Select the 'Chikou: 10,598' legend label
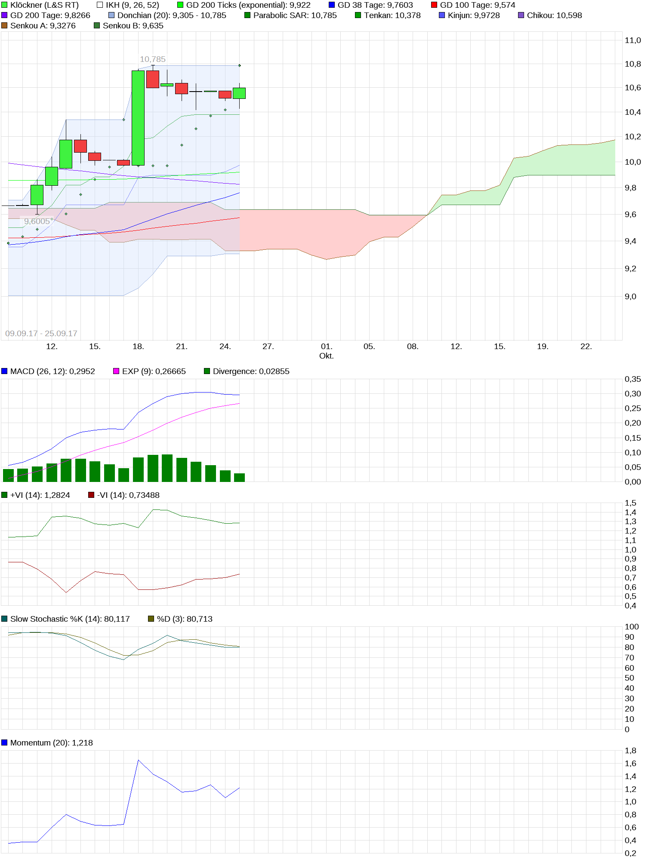Viewport: 654px width, 862px height. point(555,15)
